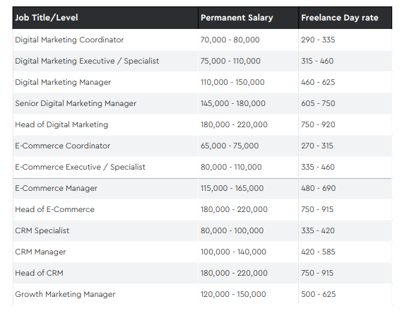Viewport: 402px width, 323px height.
Task: Select Digital Marketing Executive / Specialist row title
Action: tap(87, 61)
